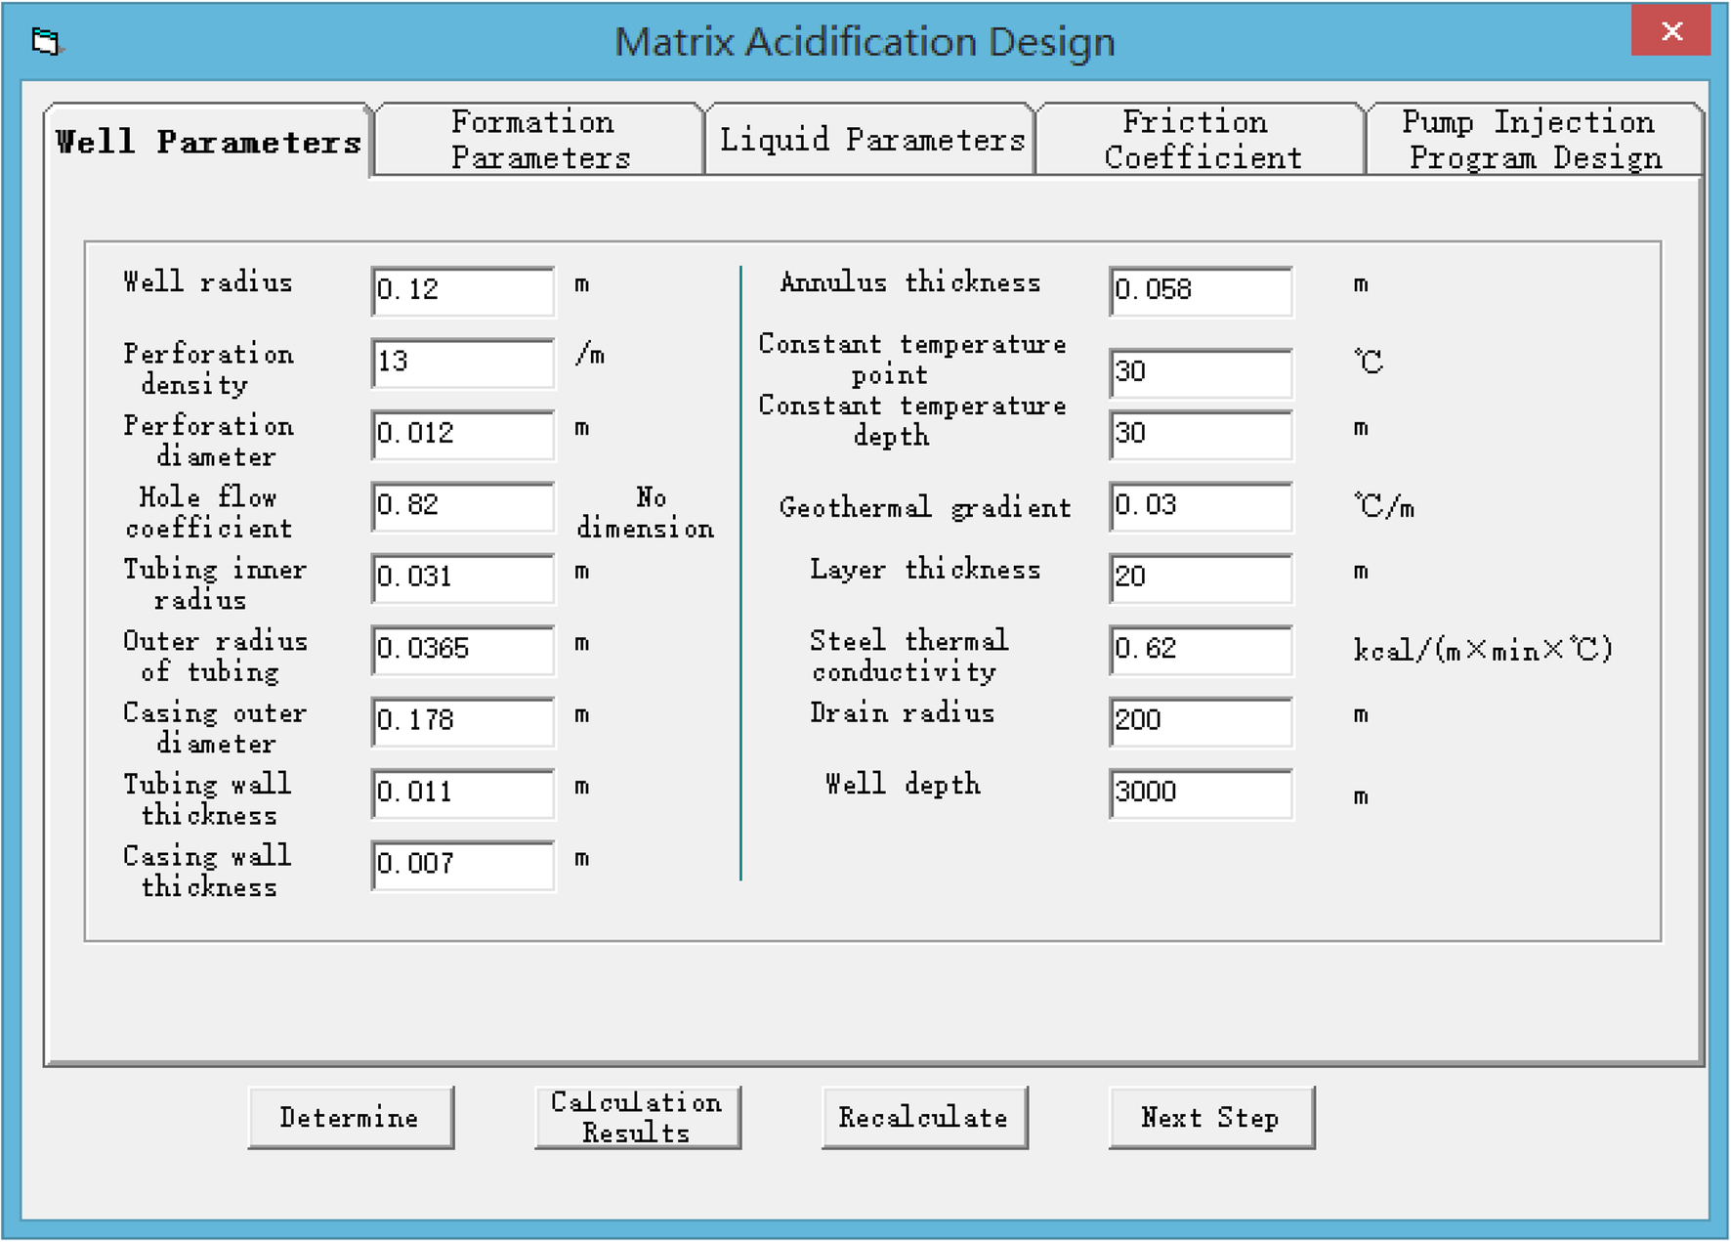Go to Pump Injection Program Design tab
This screenshot has height=1242, width=1731.
(x=1530, y=138)
